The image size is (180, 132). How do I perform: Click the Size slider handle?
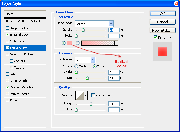pyautogui.click(x=88, y=78)
